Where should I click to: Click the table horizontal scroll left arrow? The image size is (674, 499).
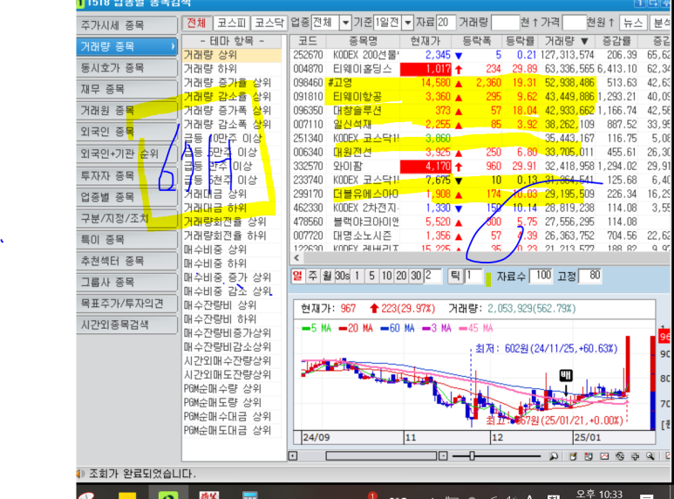pos(296,257)
